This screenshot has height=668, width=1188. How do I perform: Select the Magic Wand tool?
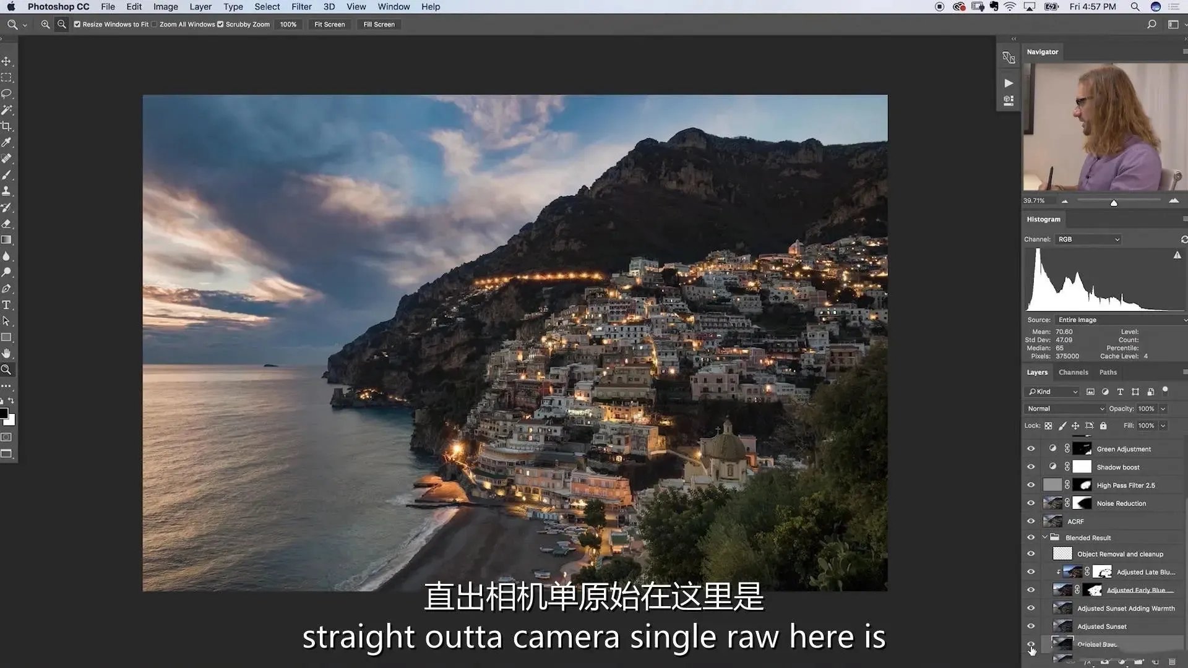(x=7, y=110)
